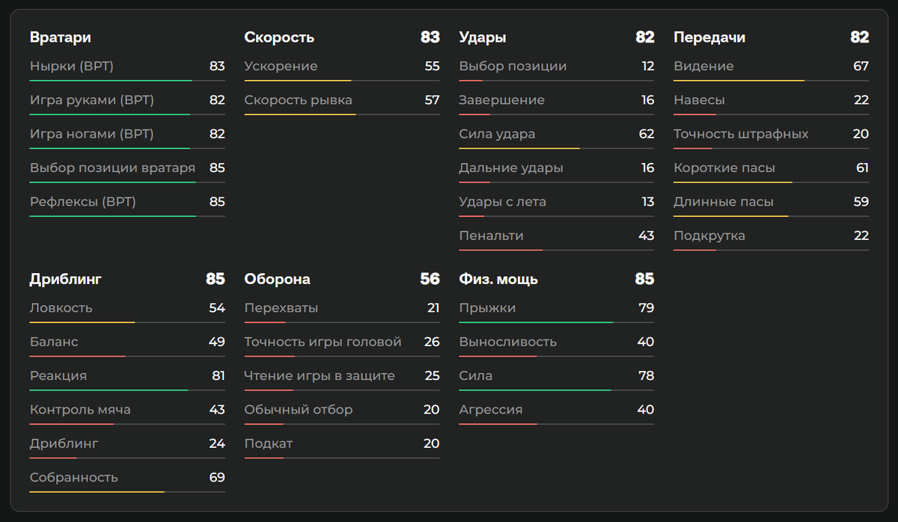Open the Передачи category heading
Image resolution: width=898 pixels, height=522 pixels.
pos(709,37)
